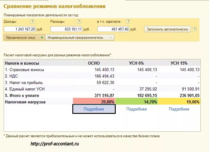Select the УСН 15% column header
The width and height of the screenshot is (209, 152).
point(179,63)
